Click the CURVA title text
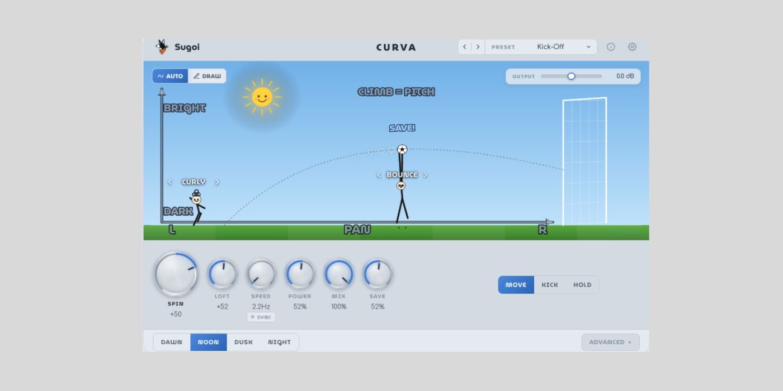This screenshot has height=391, width=783. (396, 47)
